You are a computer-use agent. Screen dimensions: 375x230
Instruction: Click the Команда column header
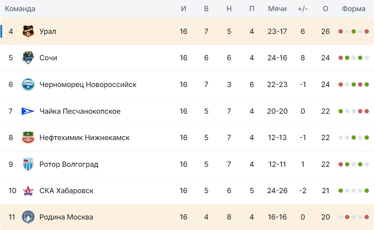pyautogui.click(x=20, y=9)
